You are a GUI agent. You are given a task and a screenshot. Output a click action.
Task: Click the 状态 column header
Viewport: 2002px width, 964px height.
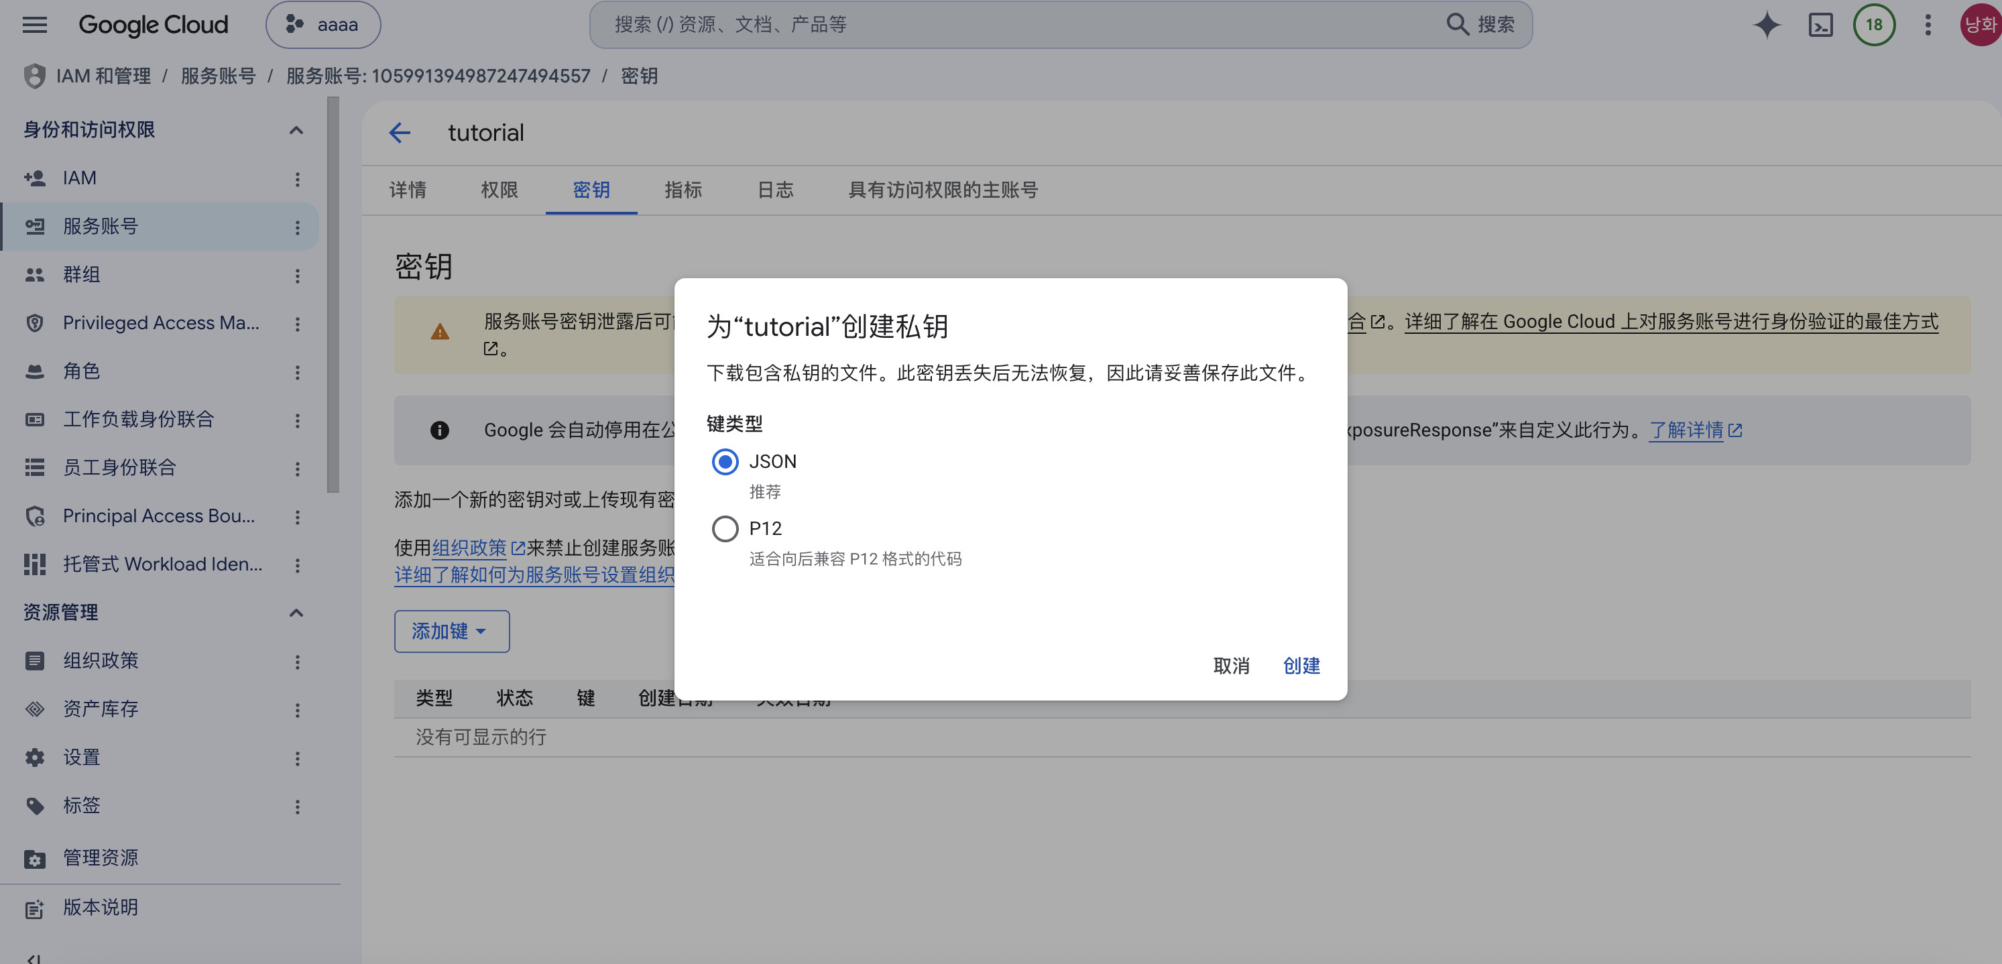514,699
